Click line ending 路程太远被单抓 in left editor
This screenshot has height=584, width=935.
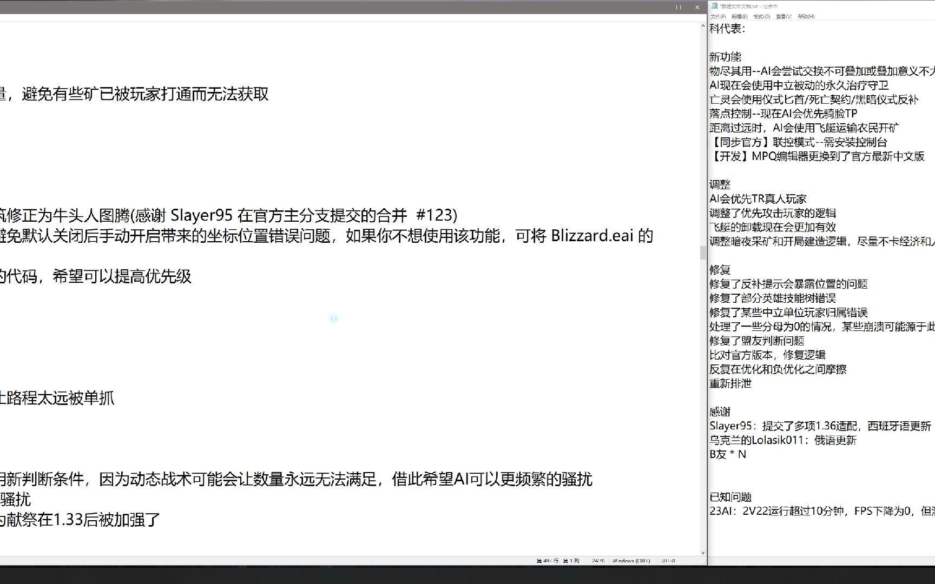click(57, 398)
